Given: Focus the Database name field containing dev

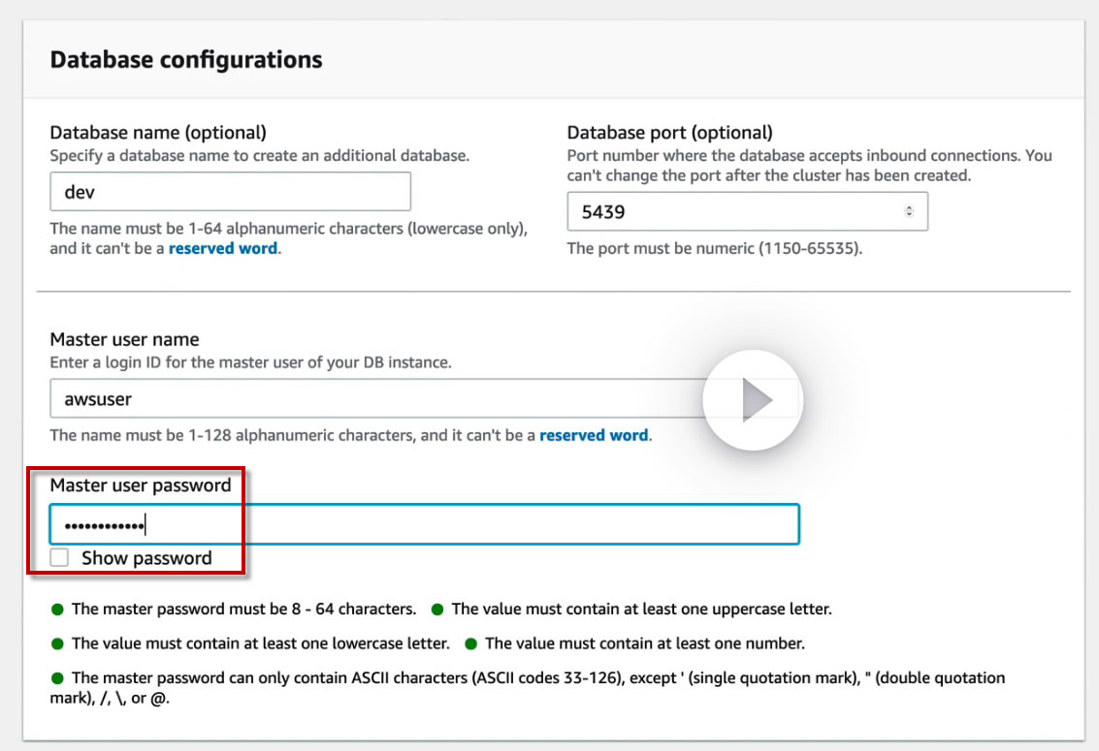Looking at the screenshot, I should coord(230,192).
